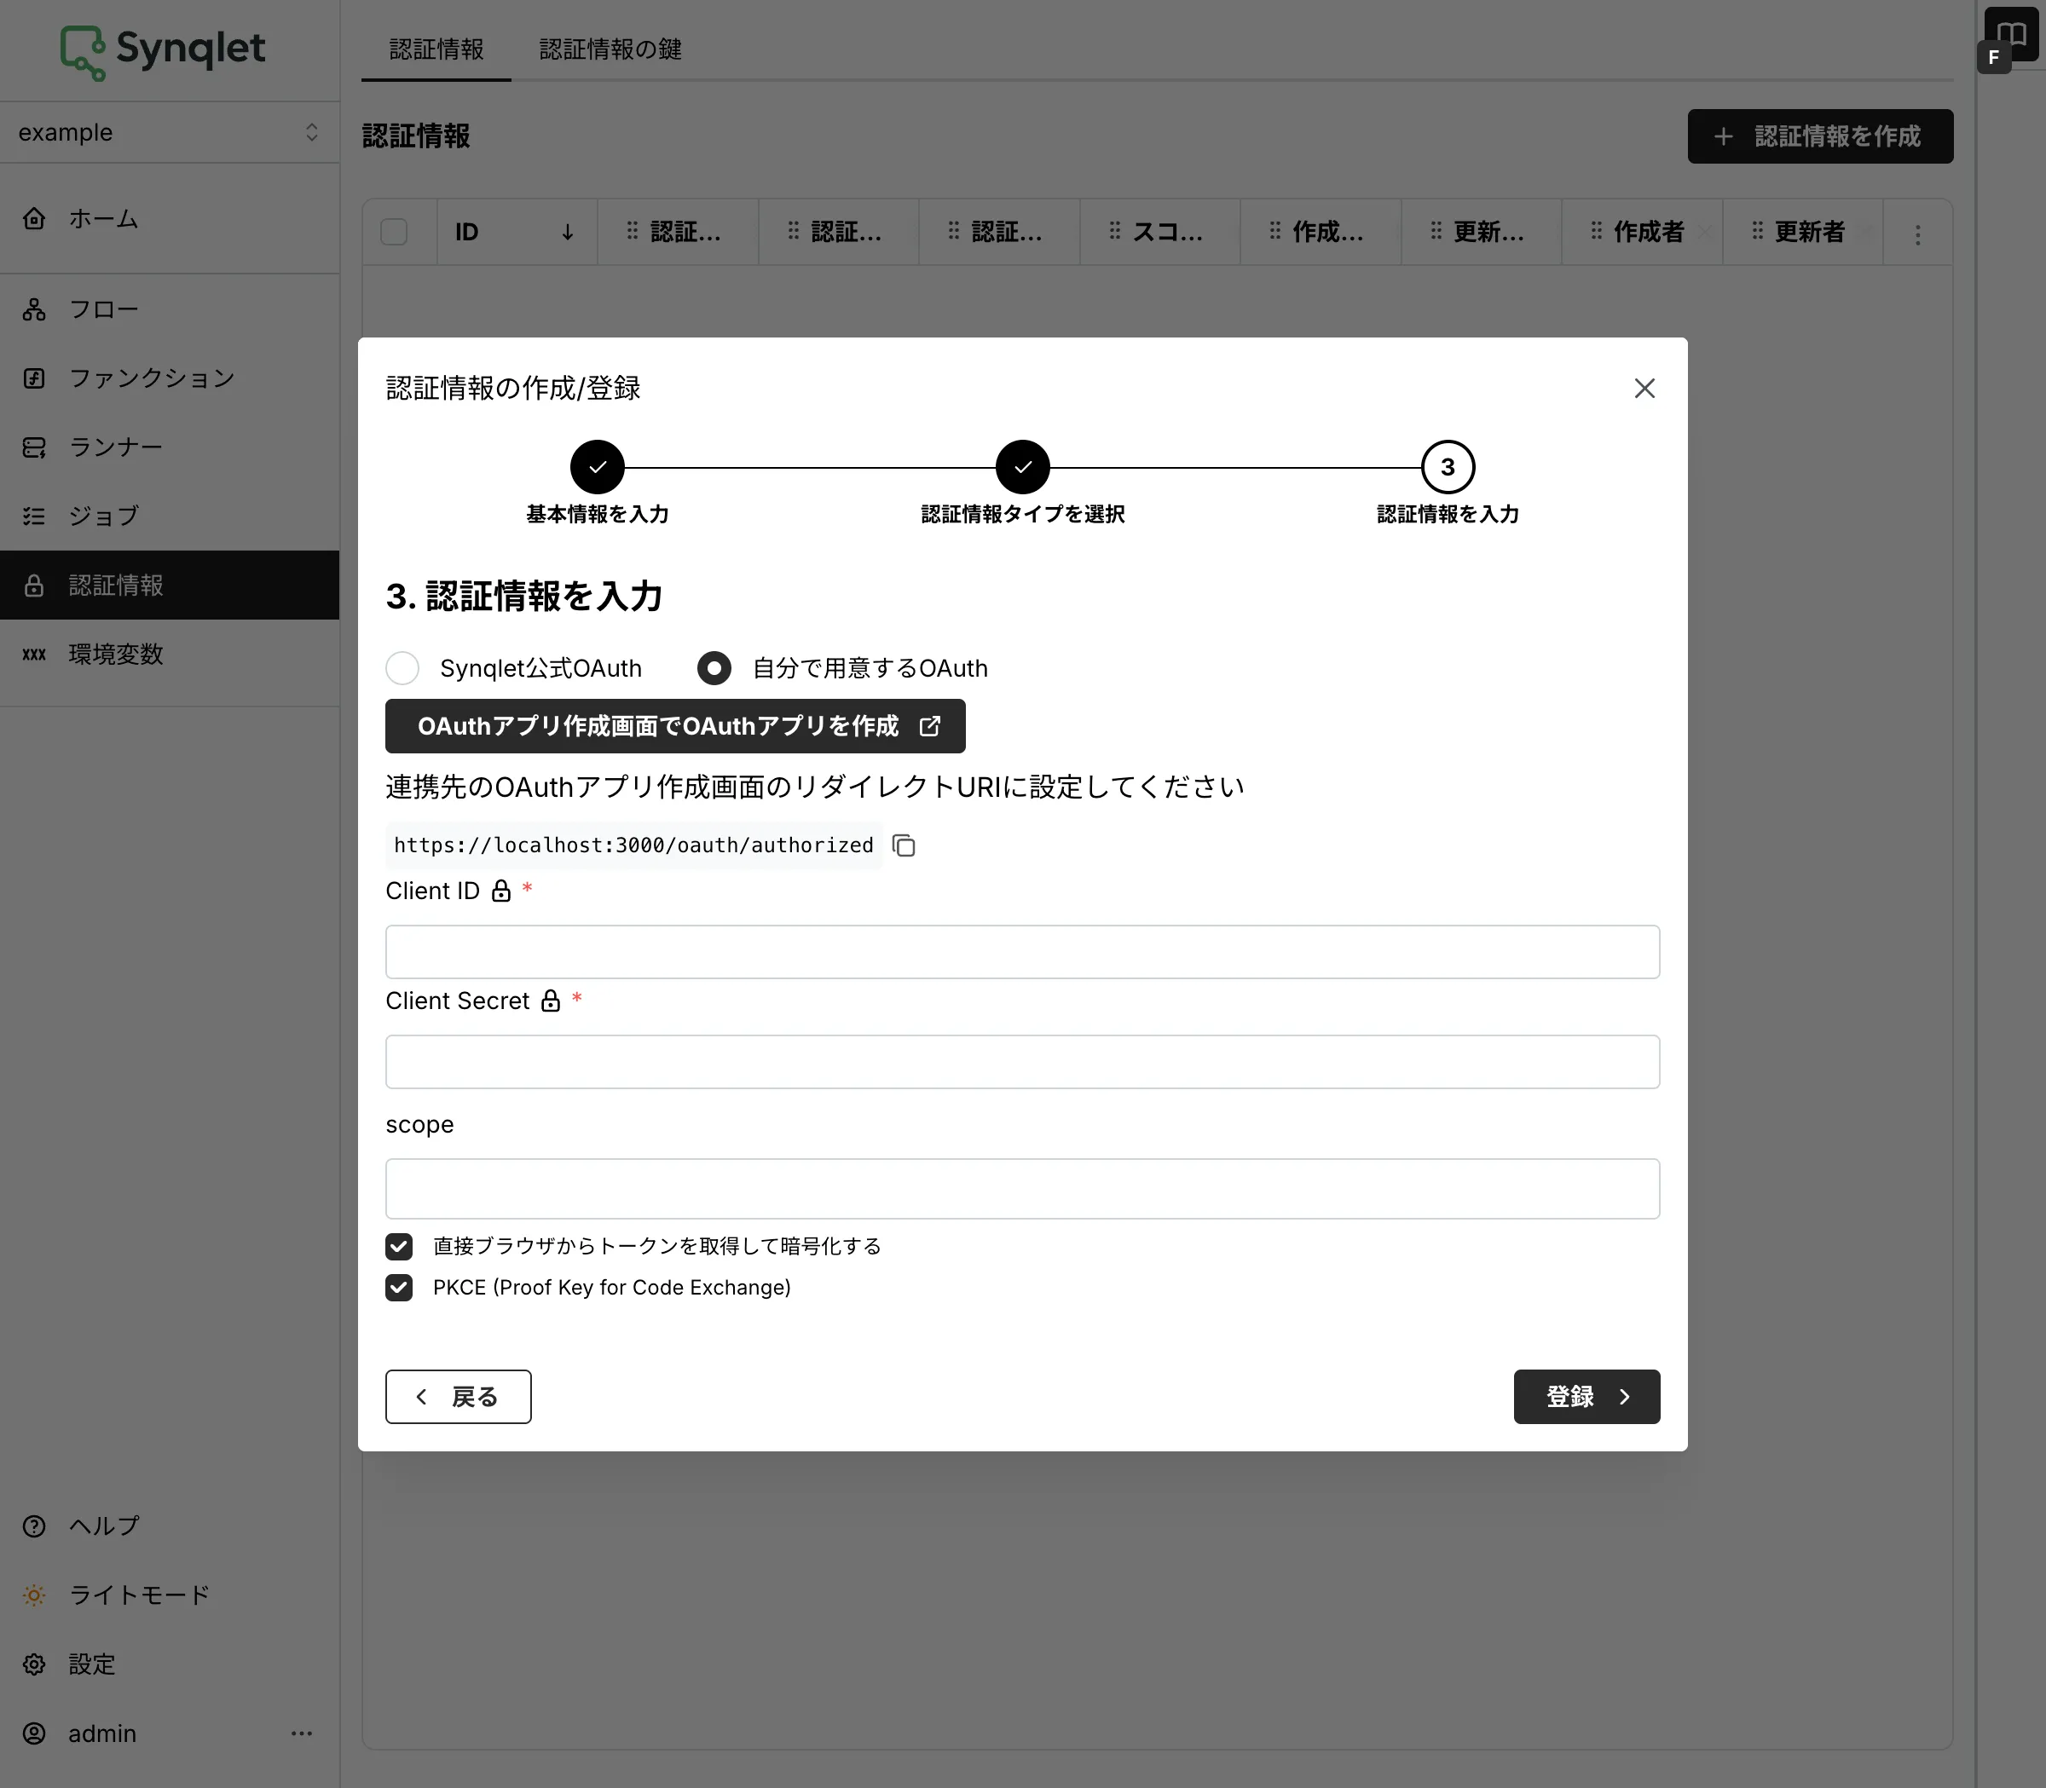Switch to the 認証情報 tab
2046x1788 pixels.
[x=436, y=49]
